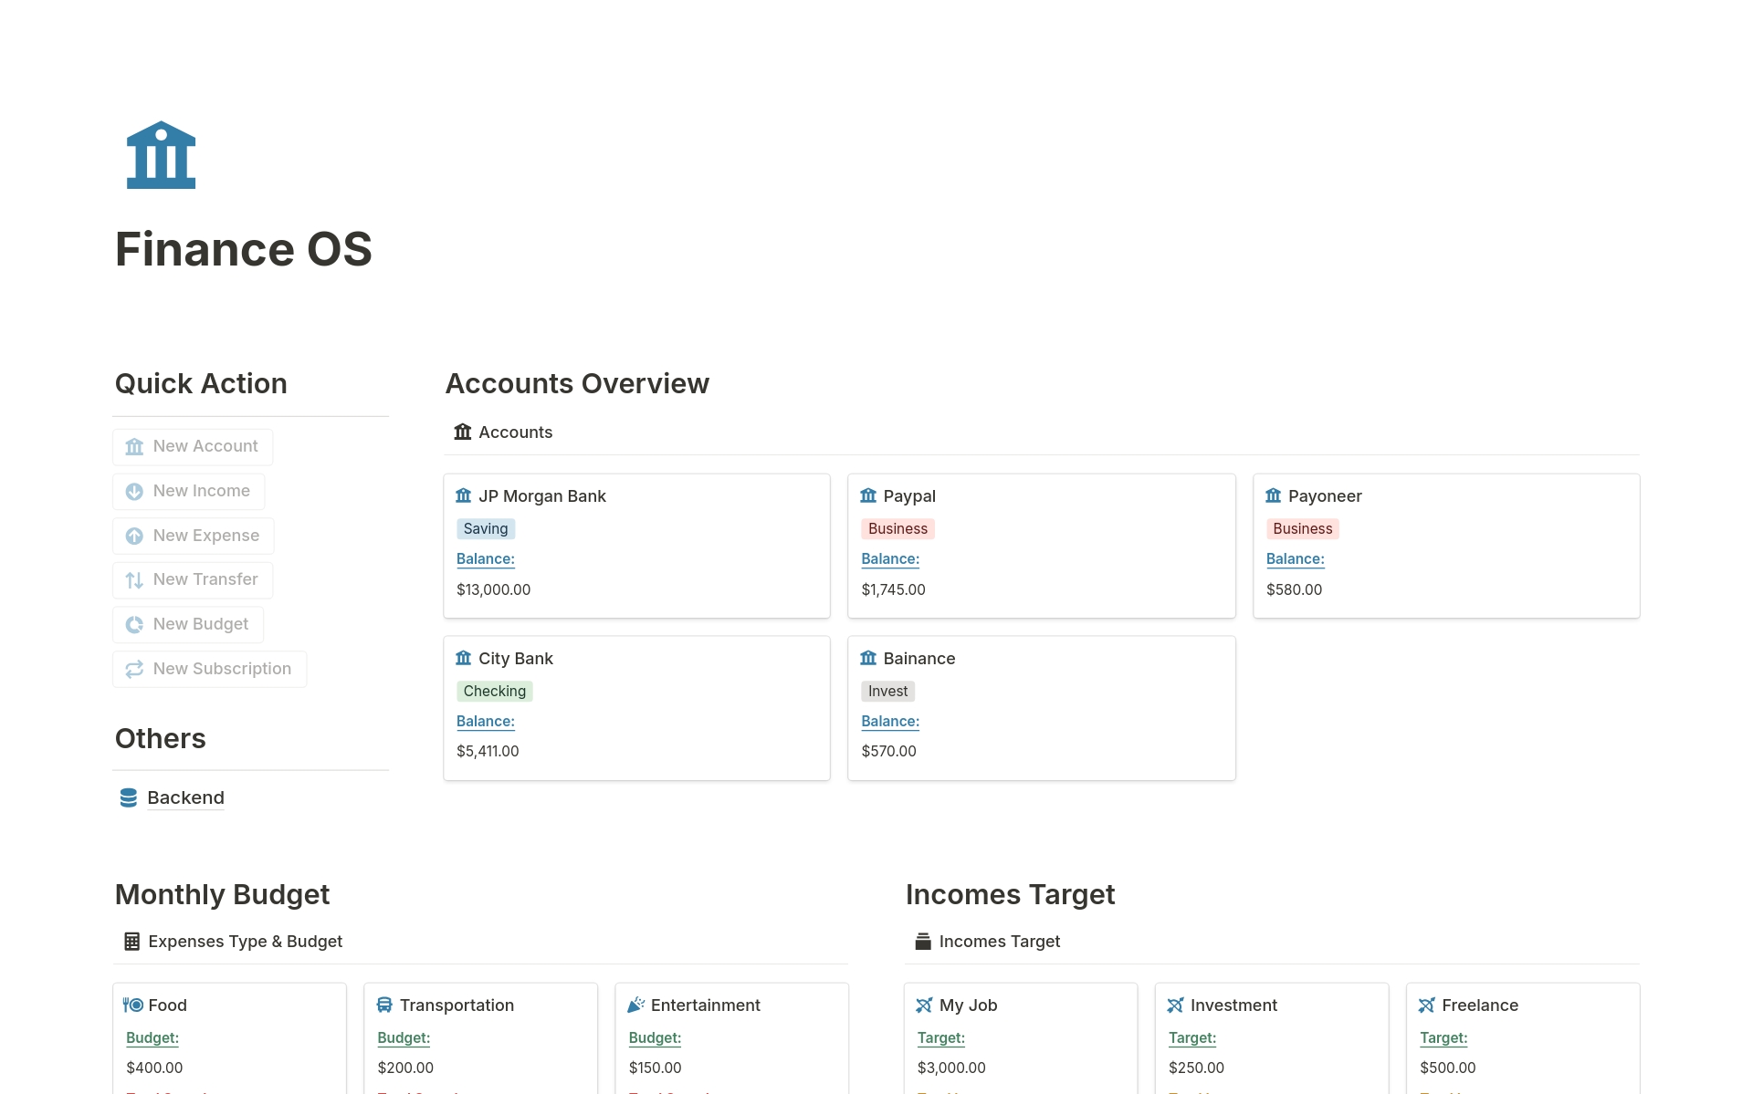The height and width of the screenshot is (1094, 1753).
Task: Click the JP Morgan Bank card icon
Action: click(x=464, y=495)
